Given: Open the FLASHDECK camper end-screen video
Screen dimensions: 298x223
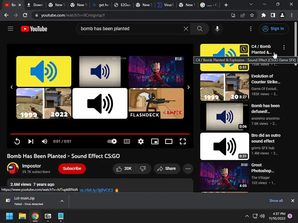Looking at the screenshot, I should [156, 103].
